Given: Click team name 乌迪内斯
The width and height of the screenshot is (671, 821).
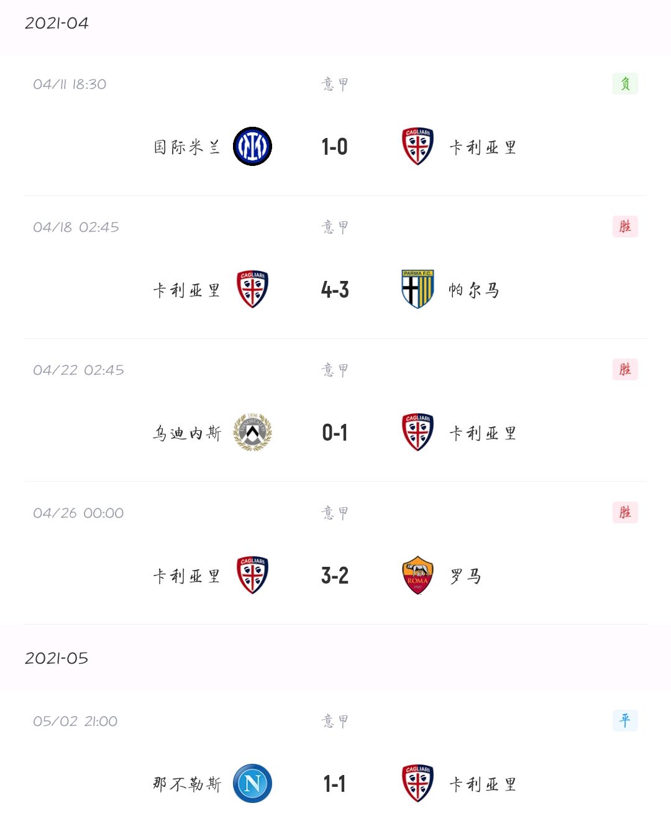Looking at the screenshot, I should (187, 433).
